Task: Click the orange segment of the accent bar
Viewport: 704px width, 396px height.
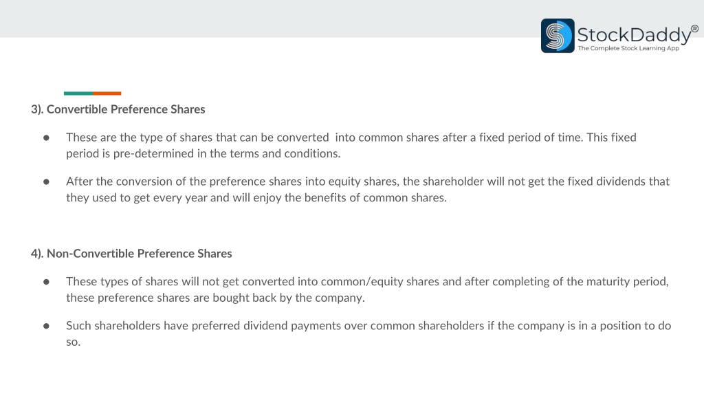Action: tap(107, 93)
